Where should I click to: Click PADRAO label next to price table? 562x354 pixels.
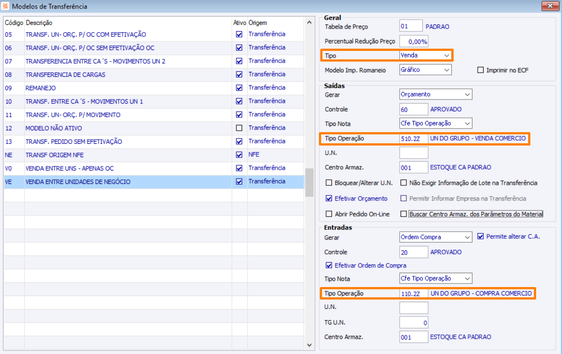click(x=438, y=27)
